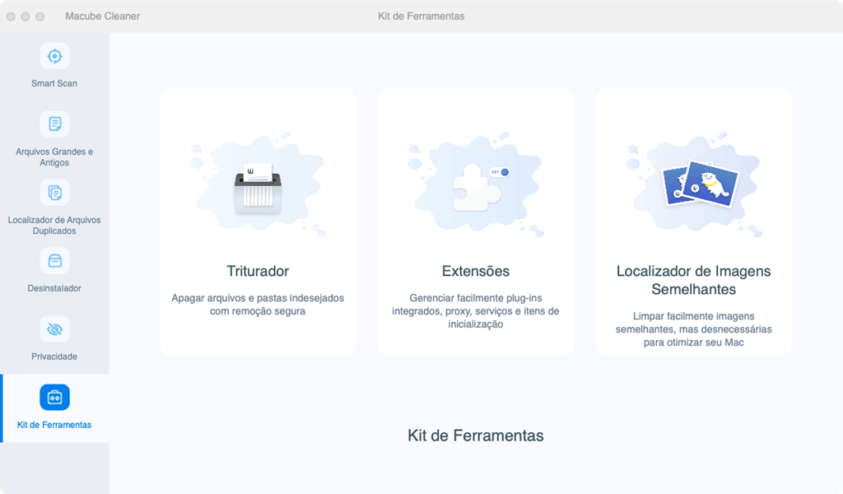This screenshot has height=494, width=843.
Task: Click the Triturador description about remoção segura
Action: [x=258, y=305]
